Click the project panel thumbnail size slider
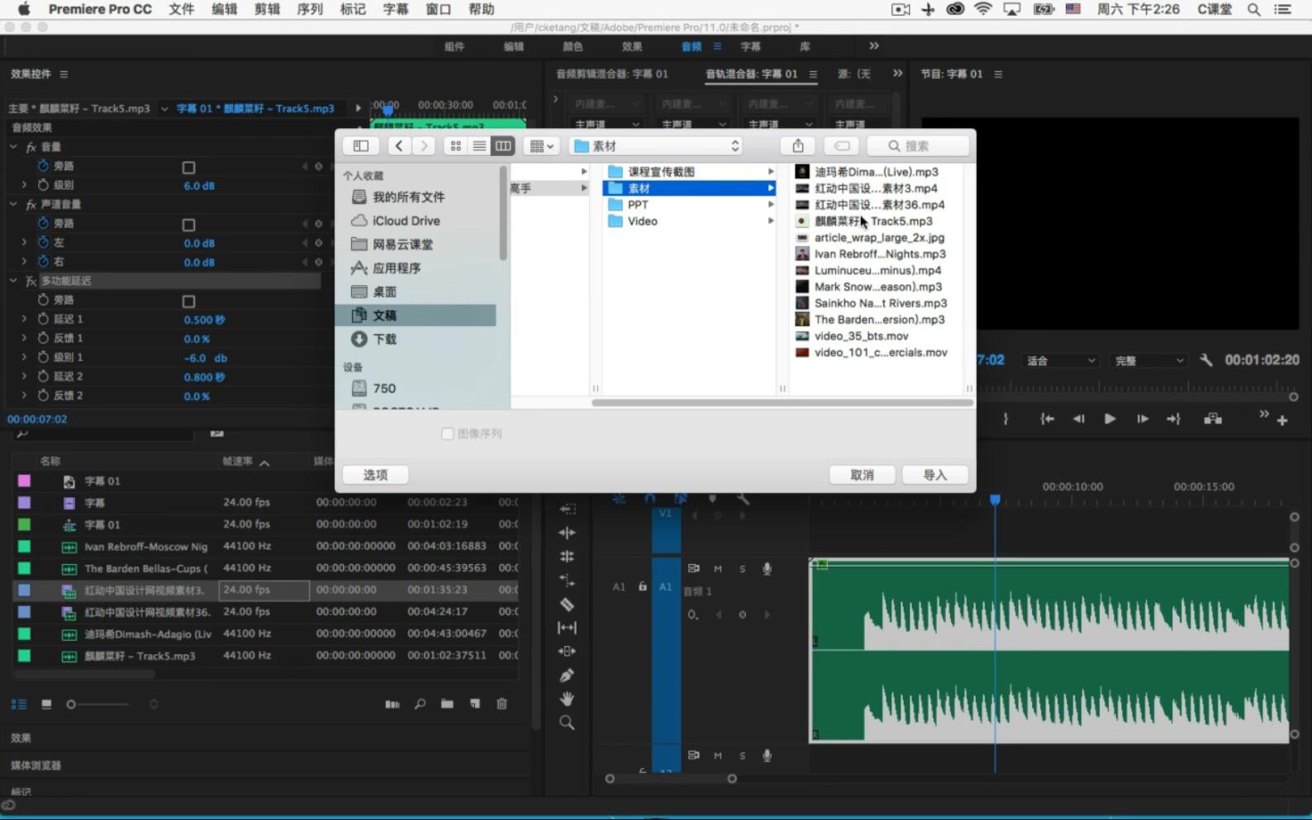Screen dimensions: 1312x820 tap(100, 704)
